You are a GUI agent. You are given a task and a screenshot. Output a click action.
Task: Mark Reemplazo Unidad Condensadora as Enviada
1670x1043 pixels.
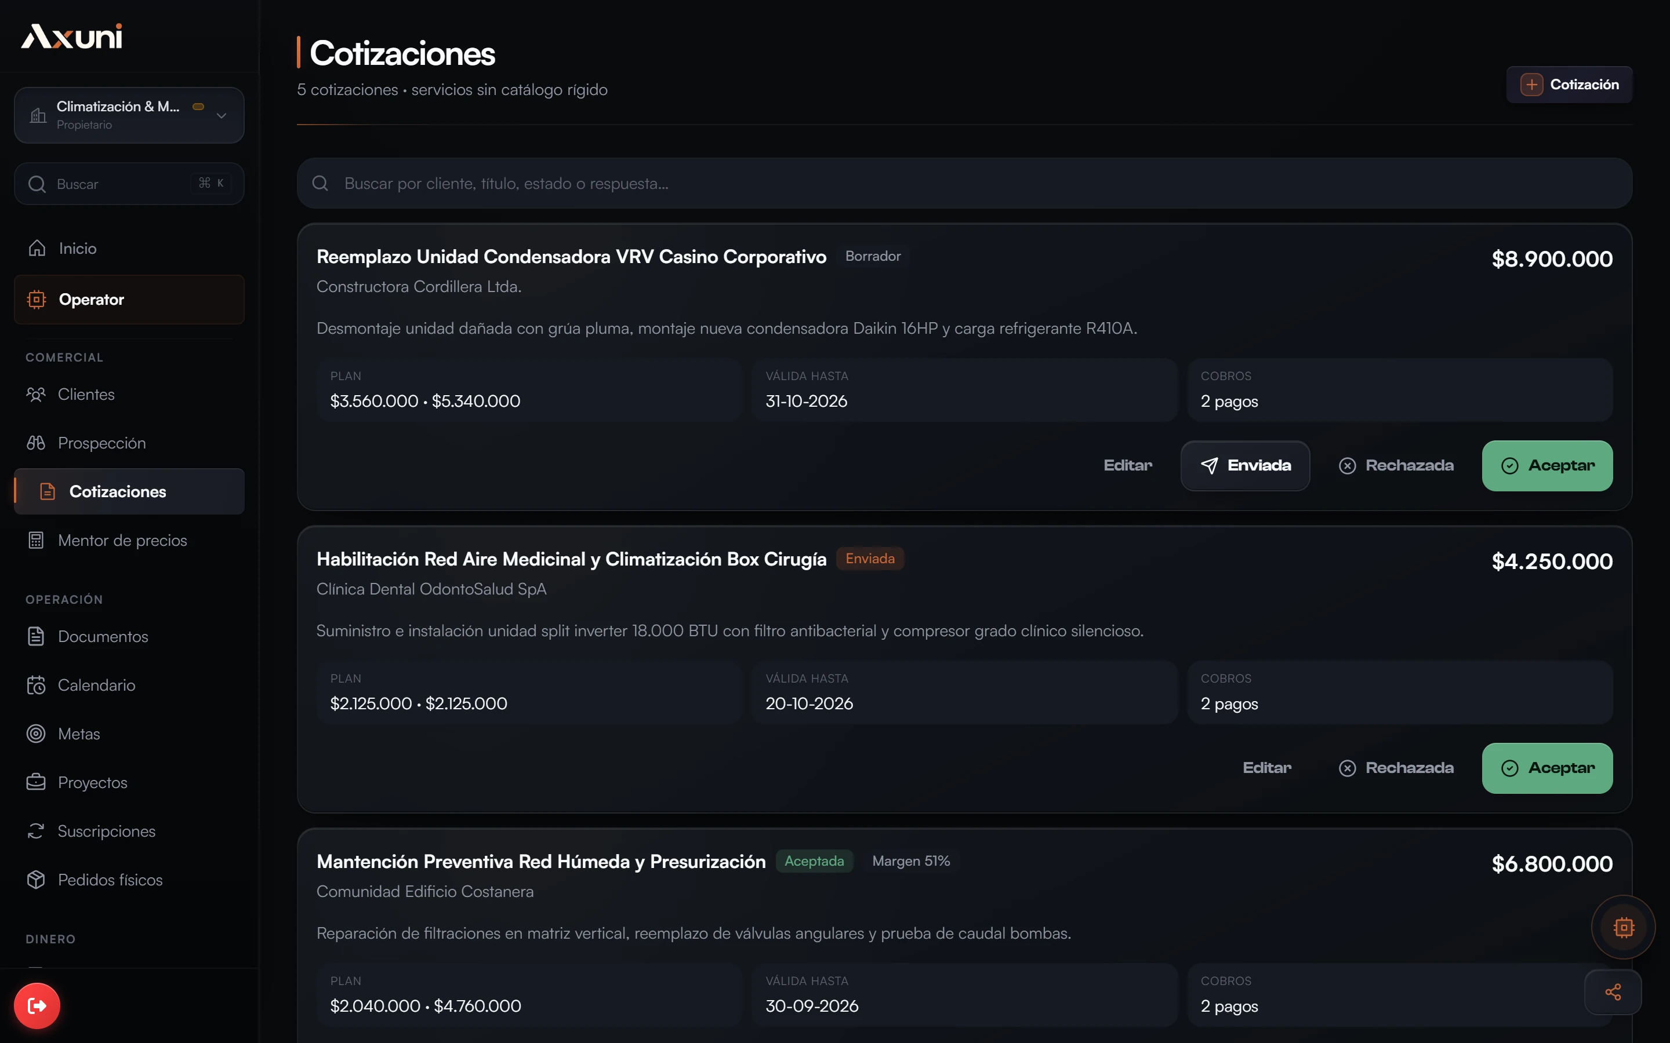[1245, 466]
